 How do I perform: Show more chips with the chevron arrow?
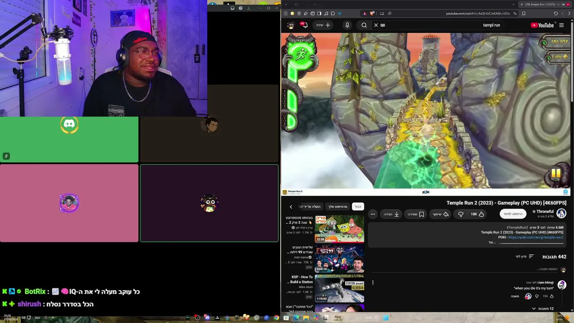coord(291,206)
